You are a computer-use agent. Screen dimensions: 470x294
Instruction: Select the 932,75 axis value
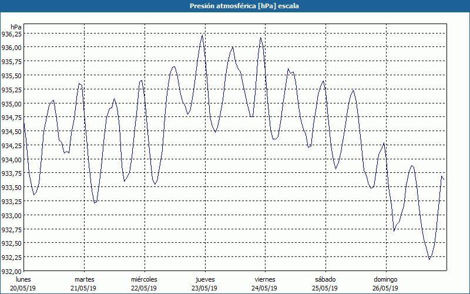click(12, 229)
